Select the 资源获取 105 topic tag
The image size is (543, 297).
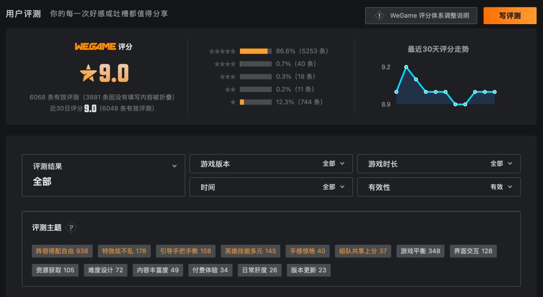click(55, 270)
